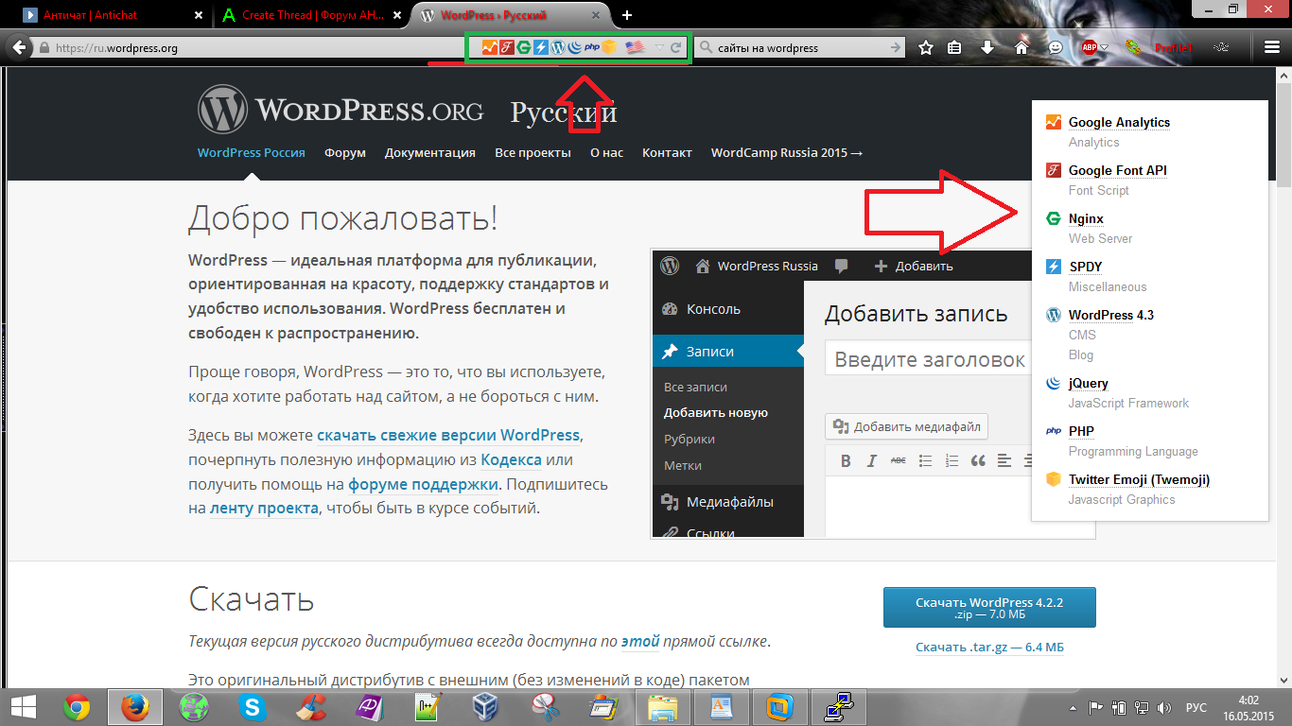
Task: Open WordPress Россия nav item
Action: (252, 152)
